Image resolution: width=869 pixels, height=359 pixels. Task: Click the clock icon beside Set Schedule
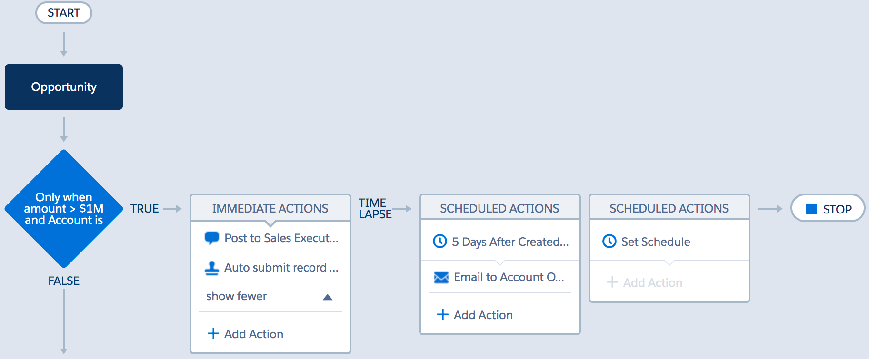click(609, 242)
